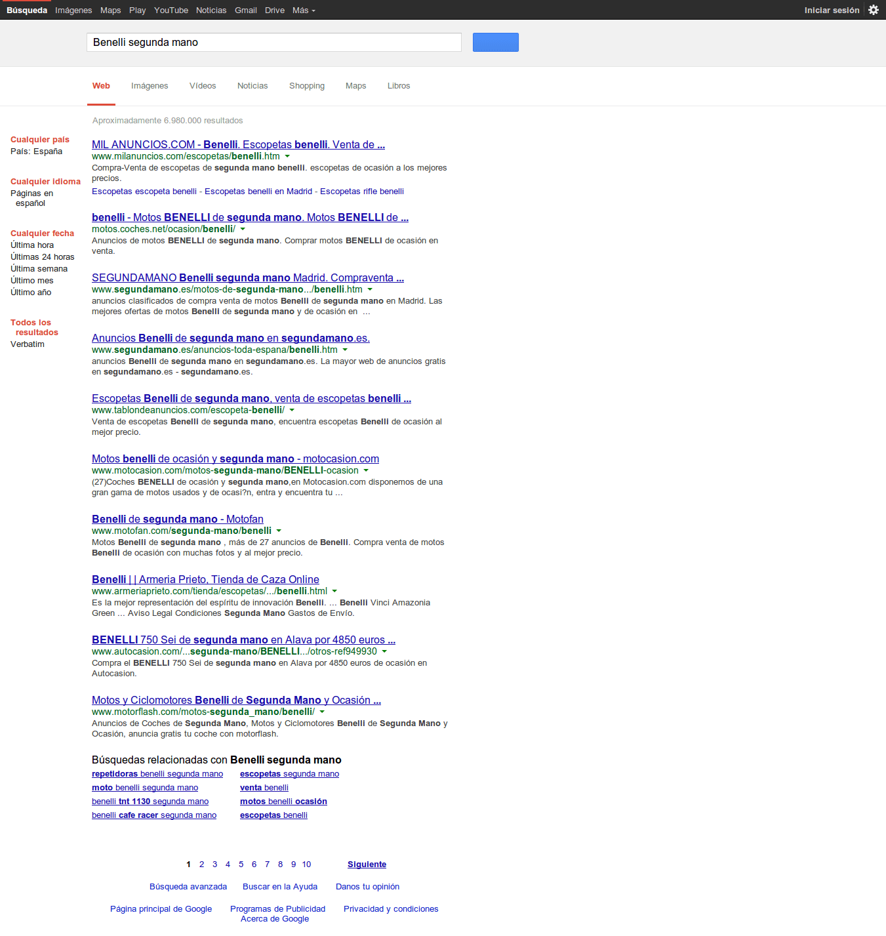Open Búsqueda avanzada link
Viewport: 886px width, 936px height.
coord(188,887)
